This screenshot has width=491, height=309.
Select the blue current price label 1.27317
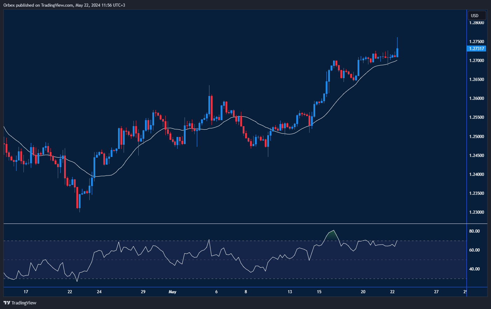(476, 49)
